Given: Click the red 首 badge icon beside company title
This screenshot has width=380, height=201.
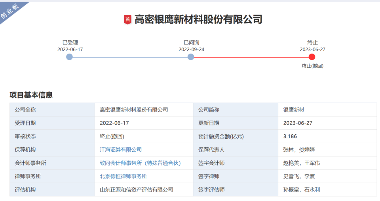Looking at the screenshot, I should [127, 20].
